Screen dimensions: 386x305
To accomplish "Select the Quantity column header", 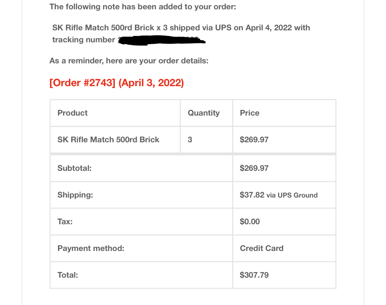I will pos(204,113).
